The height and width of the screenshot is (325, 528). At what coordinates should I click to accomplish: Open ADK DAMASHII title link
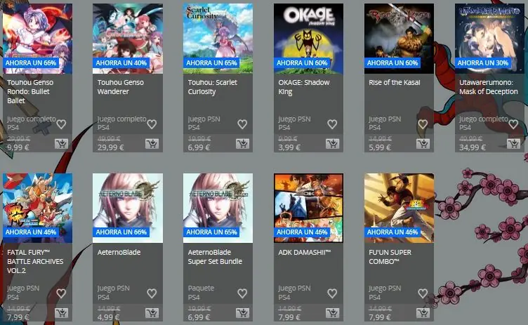[305, 252]
